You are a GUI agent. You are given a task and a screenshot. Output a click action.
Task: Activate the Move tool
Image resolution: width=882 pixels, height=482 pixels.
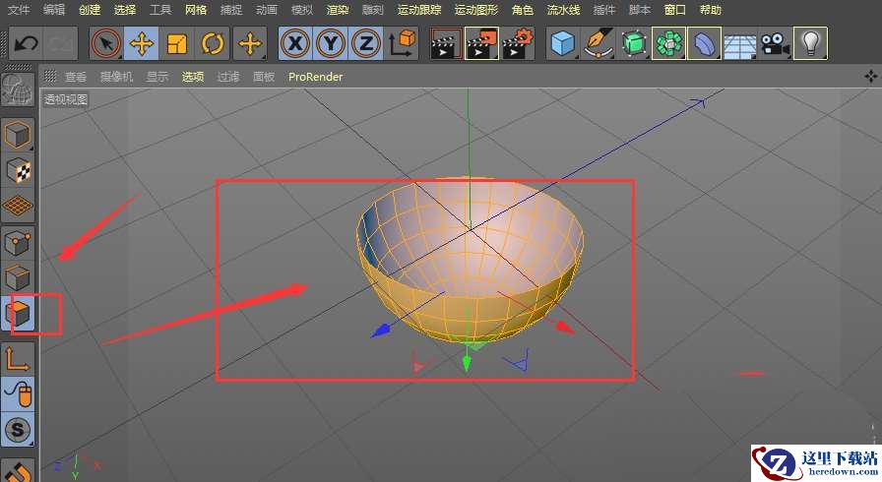point(142,44)
